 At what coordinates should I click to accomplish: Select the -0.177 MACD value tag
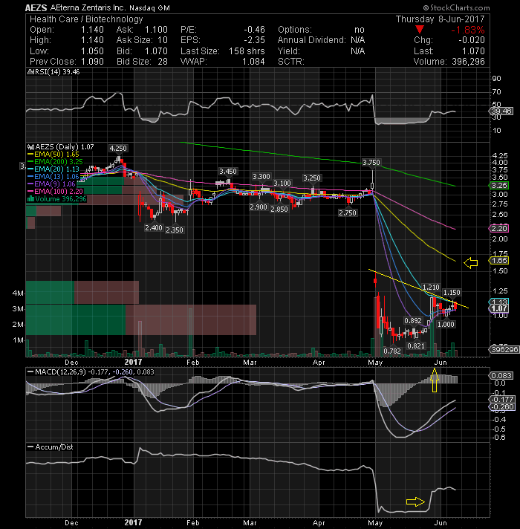(x=501, y=400)
